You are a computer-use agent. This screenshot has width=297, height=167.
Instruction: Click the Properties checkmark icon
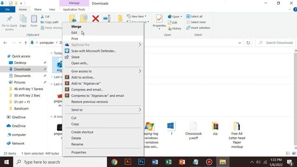tap(159, 19)
